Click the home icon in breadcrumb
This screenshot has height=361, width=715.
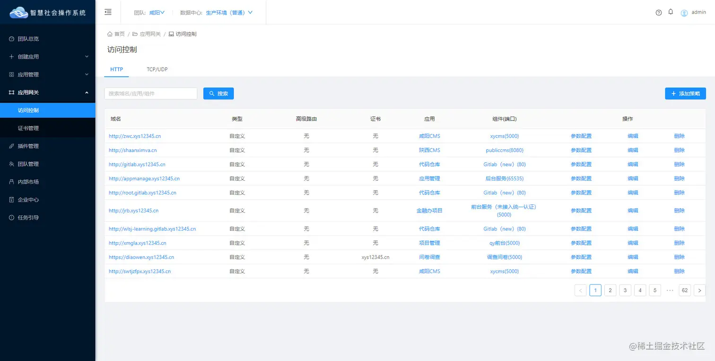(110, 34)
